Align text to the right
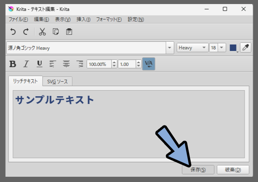258x182 pixels. (x=80, y=64)
